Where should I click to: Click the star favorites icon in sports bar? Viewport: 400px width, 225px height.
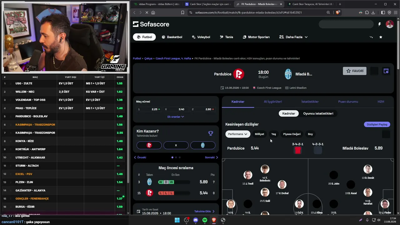click(381, 37)
